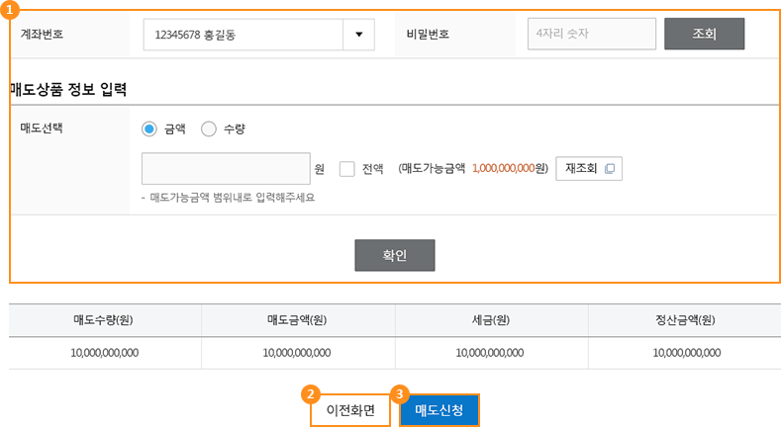Click the 12345678 홍길동 account text
781x428 pixels.
195,35
